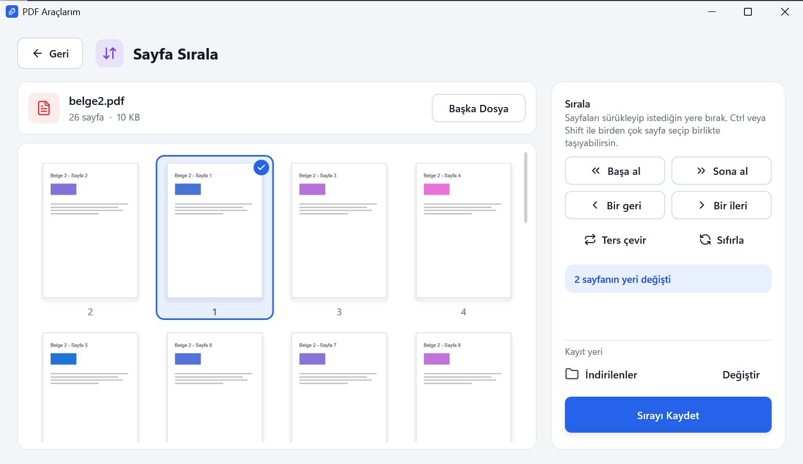Click the 'Sayfa Sırala' page title

pos(175,54)
